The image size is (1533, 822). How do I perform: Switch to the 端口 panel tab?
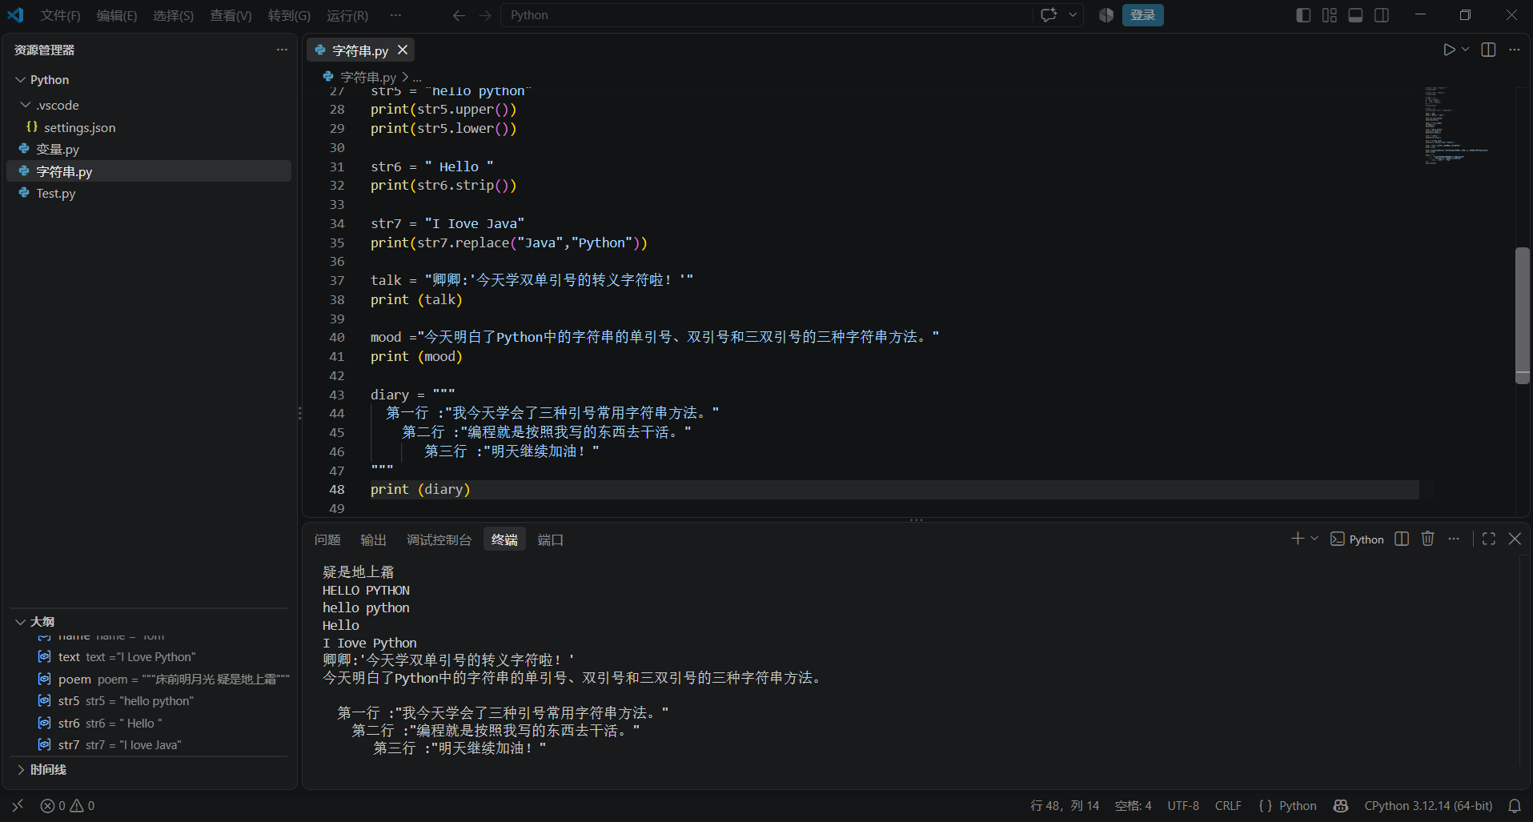550,539
